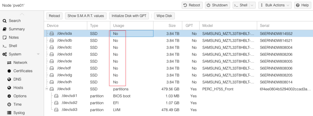The image size is (313, 116).
Task: Sort by the Type column header
Action: (99, 26)
